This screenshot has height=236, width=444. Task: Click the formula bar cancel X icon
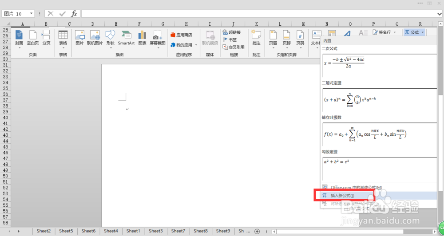click(x=51, y=14)
